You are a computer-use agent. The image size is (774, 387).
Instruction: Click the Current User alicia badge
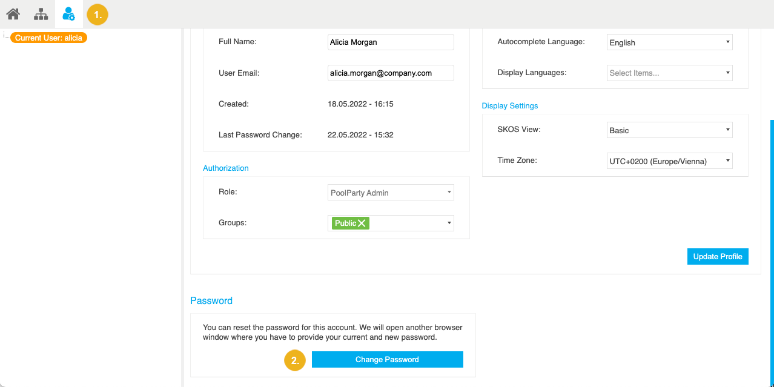pos(48,37)
